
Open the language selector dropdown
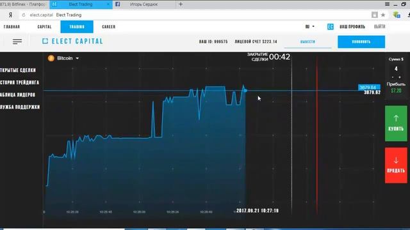(x=310, y=27)
